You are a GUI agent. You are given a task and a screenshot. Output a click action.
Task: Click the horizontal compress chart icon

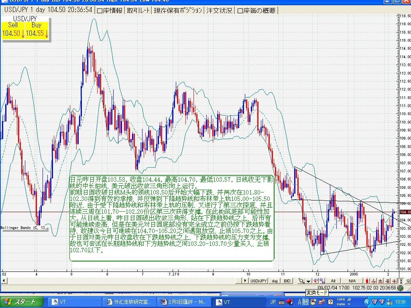374,281
